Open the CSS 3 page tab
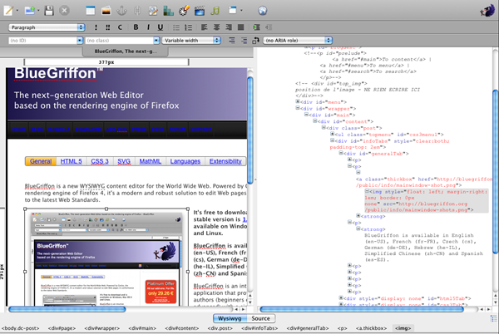The height and width of the screenshot is (334, 499). click(100, 161)
